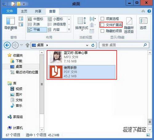The height and width of the screenshot is (140, 154).
Task: Open the Sort by (排序方式) menu
Action: coord(82,24)
